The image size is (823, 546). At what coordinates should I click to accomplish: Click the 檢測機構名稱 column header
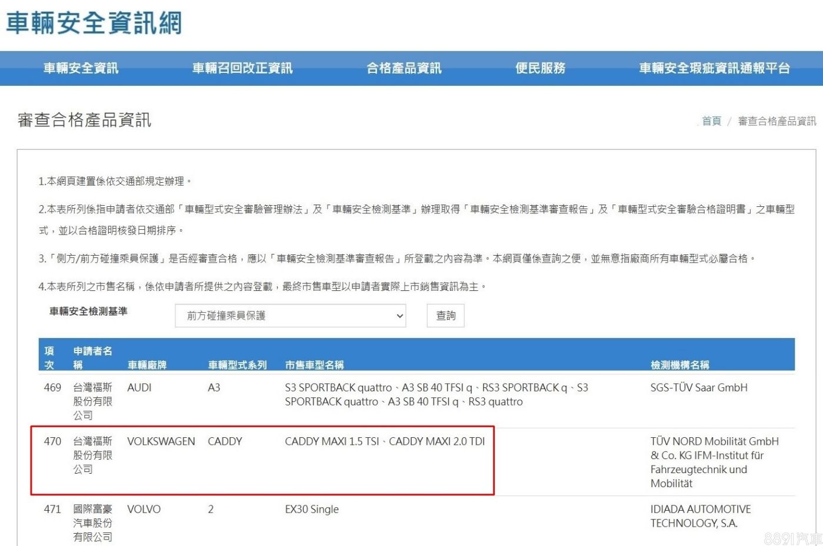pos(679,365)
